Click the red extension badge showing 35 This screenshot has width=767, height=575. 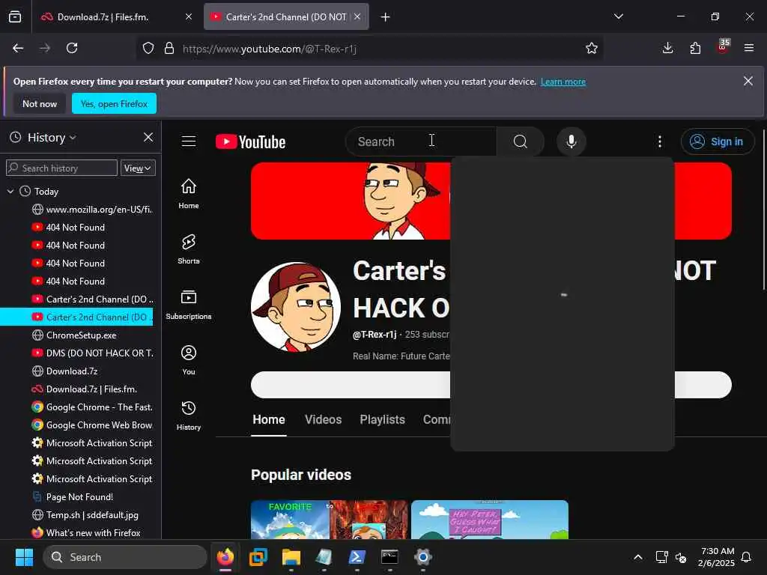(723, 46)
